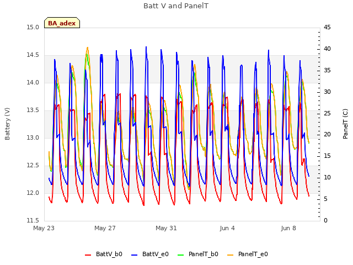Click the chart title Batt V and PanelT

click(x=176, y=6)
